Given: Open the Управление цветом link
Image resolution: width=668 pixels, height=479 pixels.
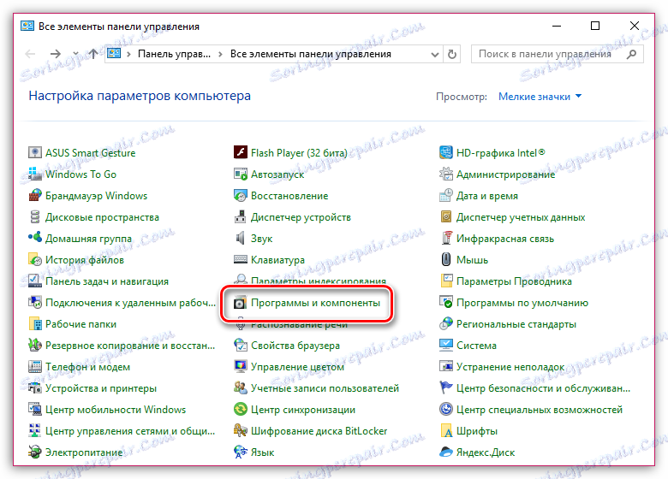Looking at the screenshot, I should (x=297, y=367).
